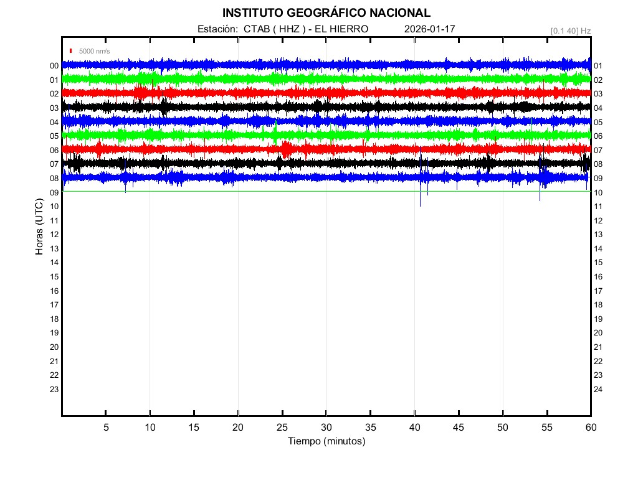Image resolution: width=638 pixels, height=478 pixels.
Task: Click the large blue spike near minute 41
Action: pyautogui.click(x=421, y=193)
